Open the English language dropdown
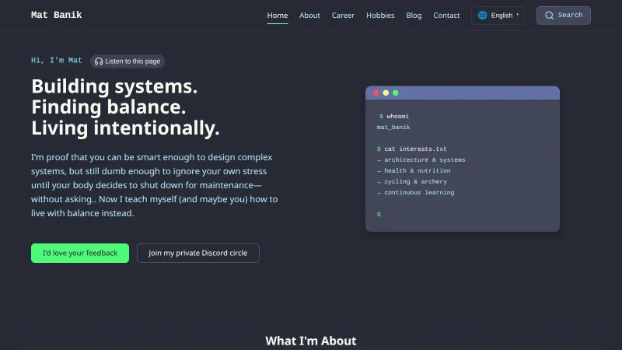 501,15
